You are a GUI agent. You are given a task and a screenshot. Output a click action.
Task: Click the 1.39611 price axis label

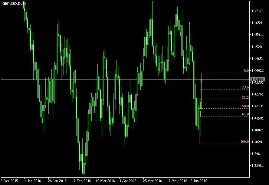pyautogui.click(x=257, y=154)
